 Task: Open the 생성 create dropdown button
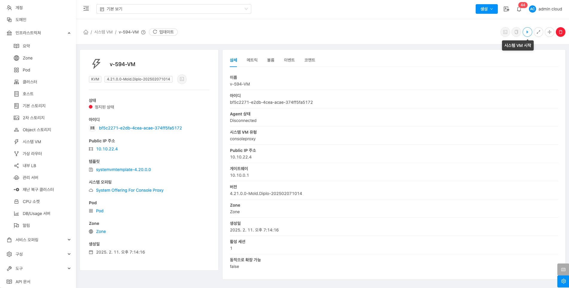[x=486, y=9]
